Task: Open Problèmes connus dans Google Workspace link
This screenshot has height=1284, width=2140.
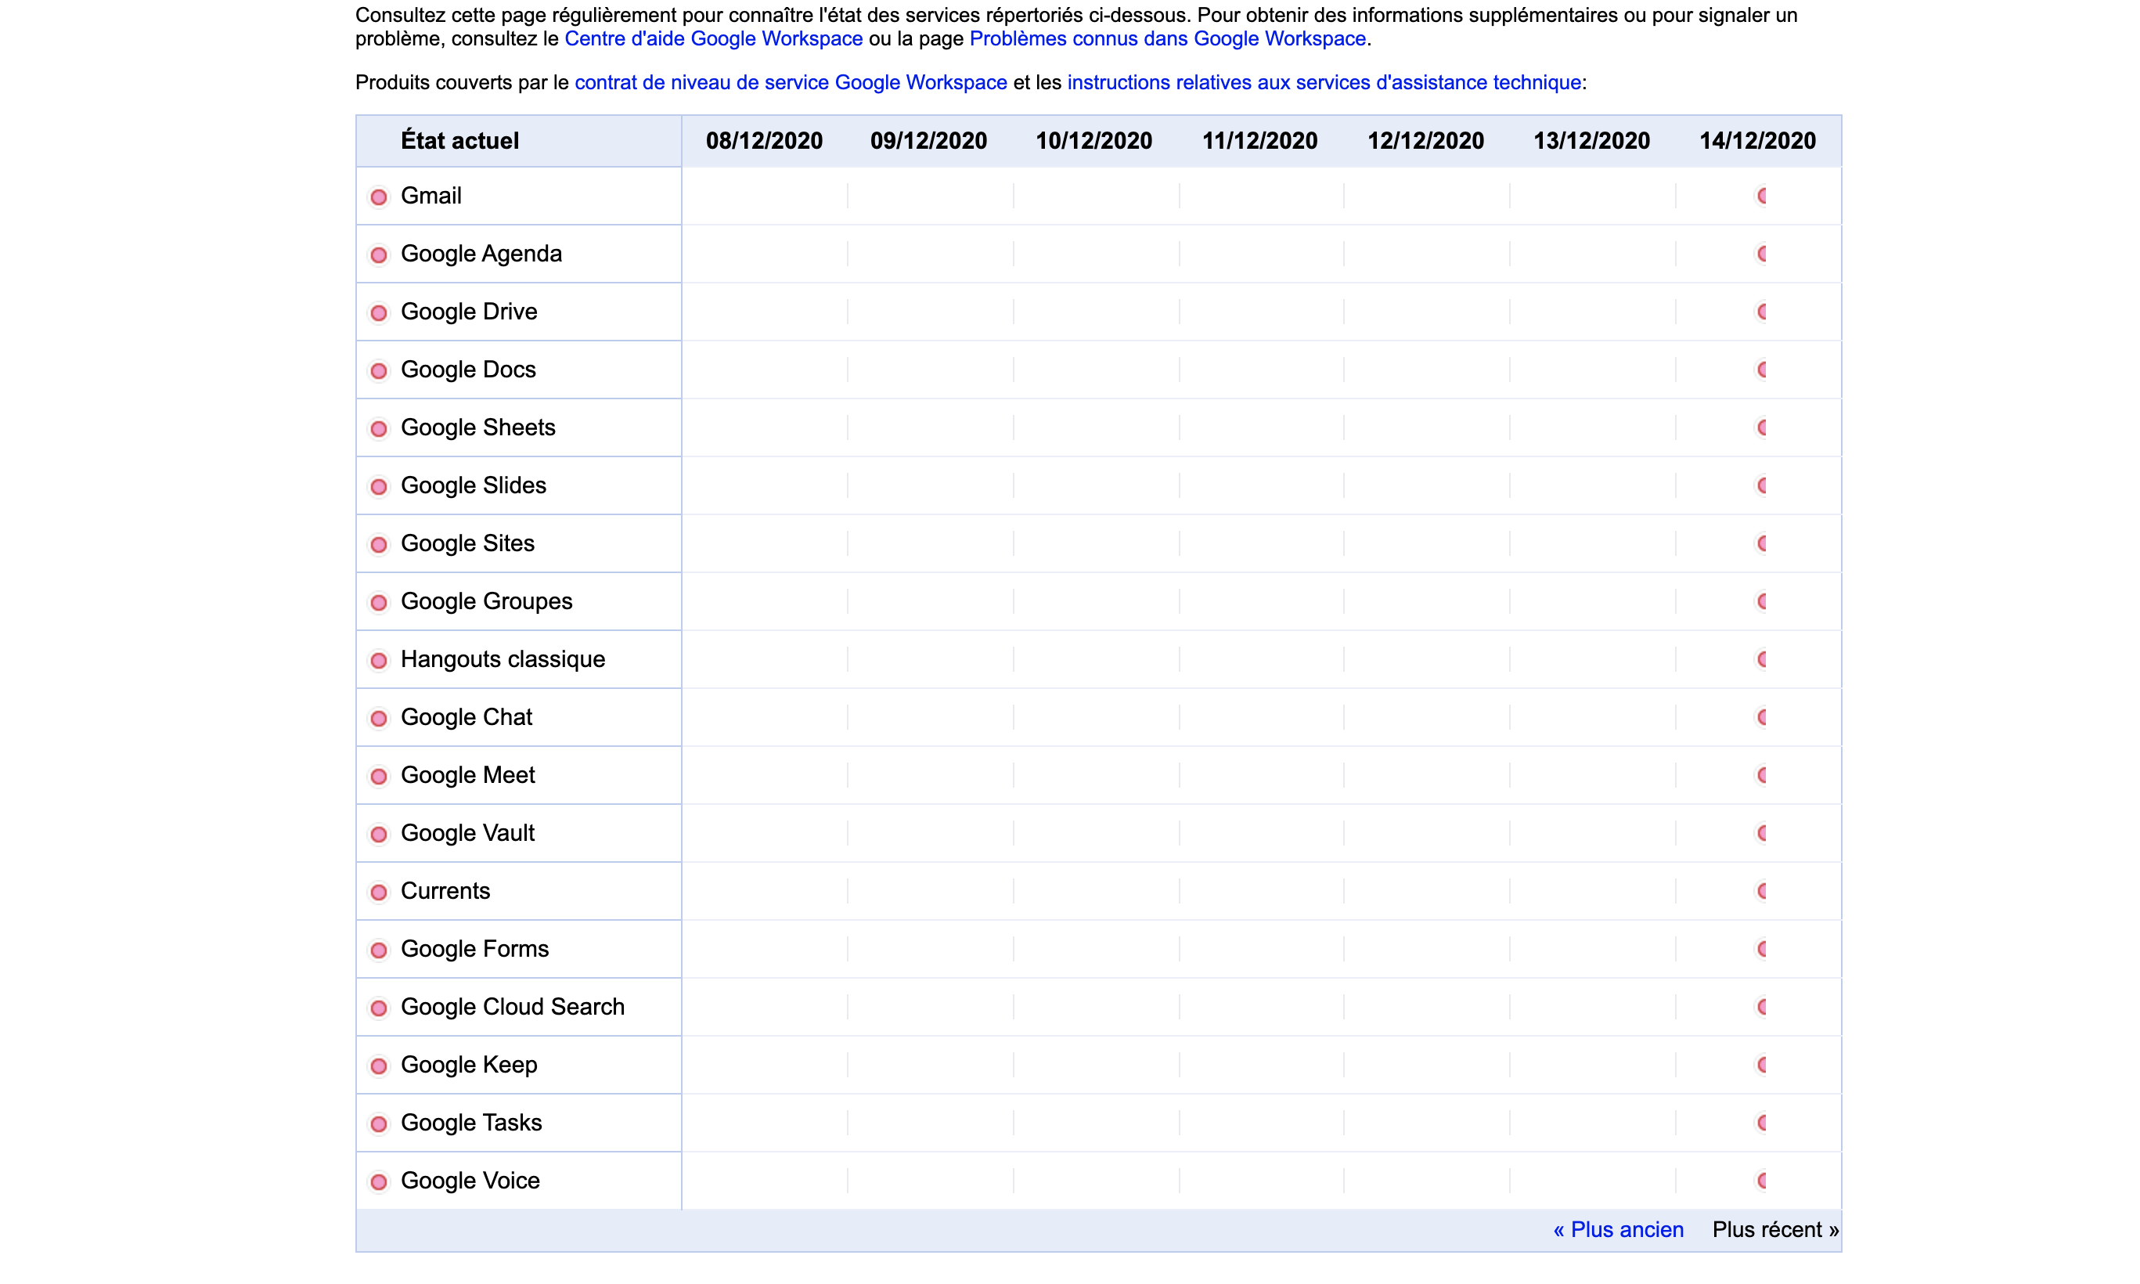Action: (x=1168, y=39)
